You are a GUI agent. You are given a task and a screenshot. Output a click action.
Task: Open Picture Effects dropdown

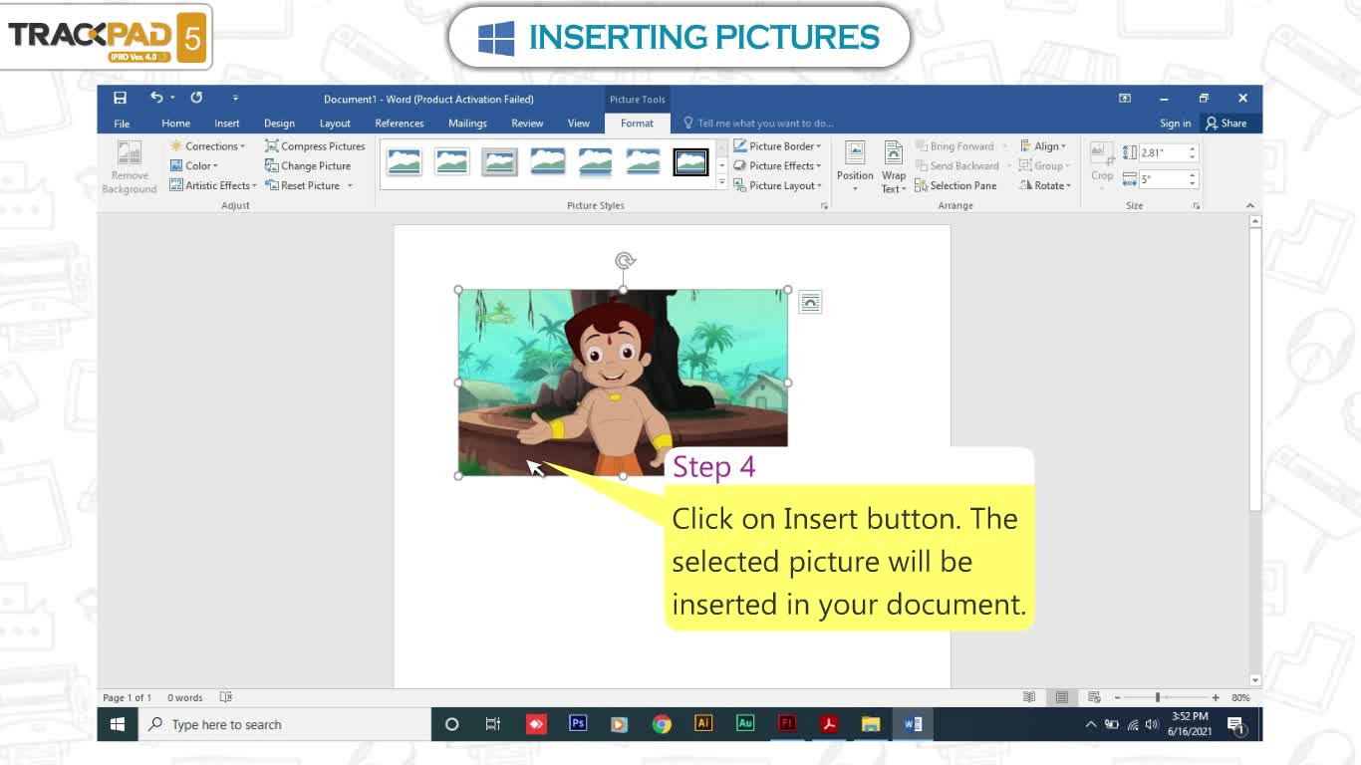[x=777, y=166]
